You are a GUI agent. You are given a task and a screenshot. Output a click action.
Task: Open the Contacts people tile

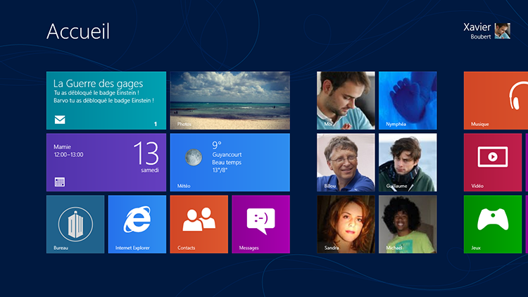pos(199,225)
